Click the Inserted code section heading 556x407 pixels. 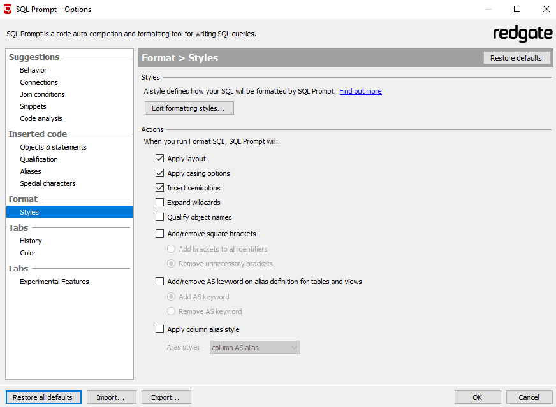[38, 134]
